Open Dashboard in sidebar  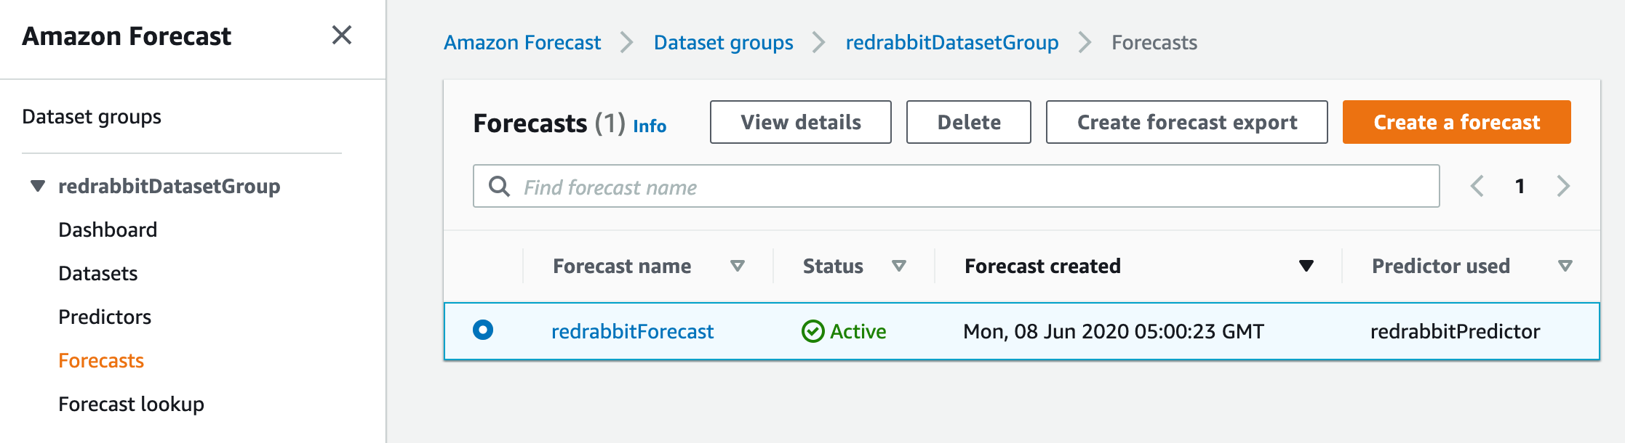[108, 230]
